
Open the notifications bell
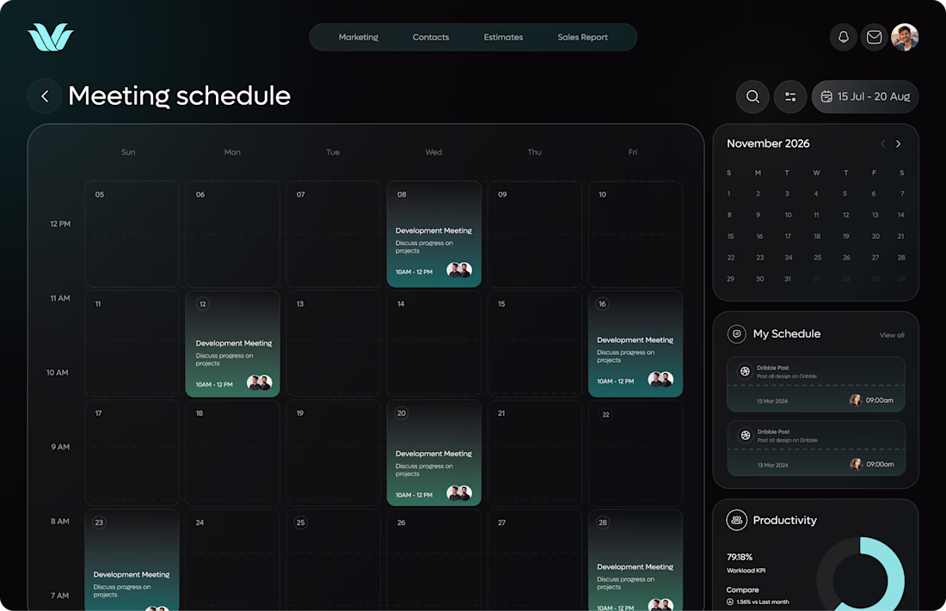pyautogui.click(x=844, y=37)
